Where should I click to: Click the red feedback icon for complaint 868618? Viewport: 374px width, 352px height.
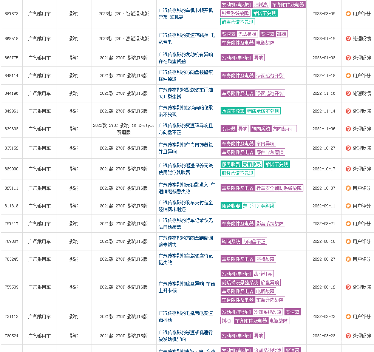point(348,39)
